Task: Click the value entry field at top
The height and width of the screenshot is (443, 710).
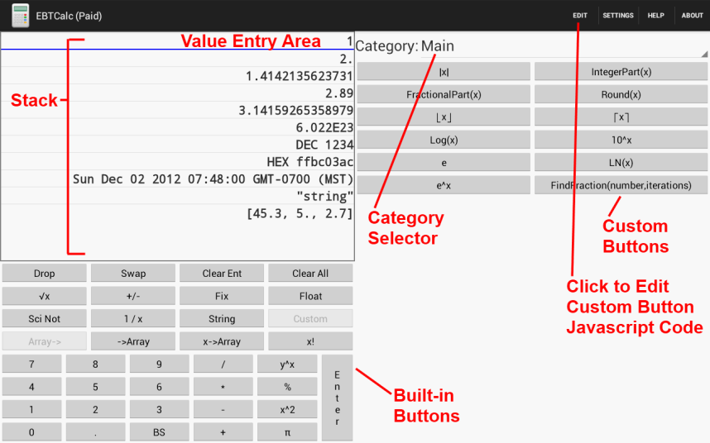Action: coord(177,41)
